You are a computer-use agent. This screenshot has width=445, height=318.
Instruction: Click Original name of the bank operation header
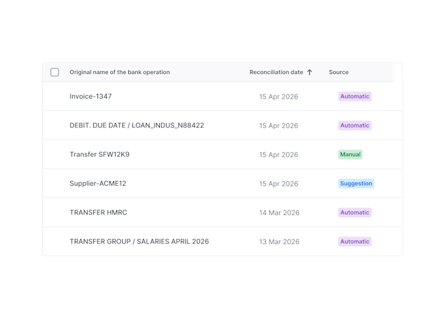(x=120, y=72)
